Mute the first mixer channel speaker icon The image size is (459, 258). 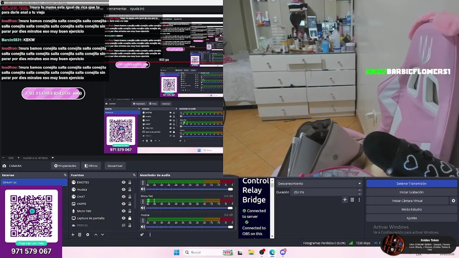143,189
